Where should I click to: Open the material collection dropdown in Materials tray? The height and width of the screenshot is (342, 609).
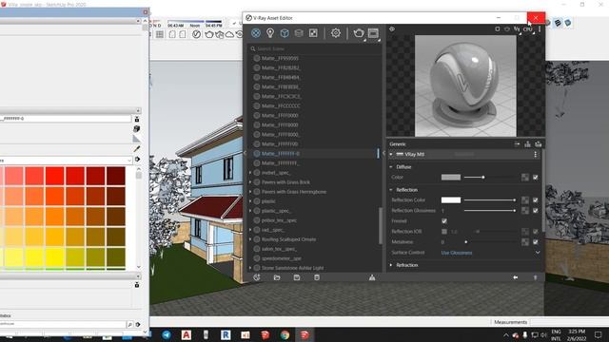click(x=66, y=160)
